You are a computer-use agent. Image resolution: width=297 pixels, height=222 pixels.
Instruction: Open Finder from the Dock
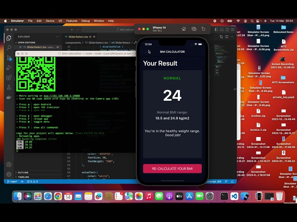pos(18,196)
